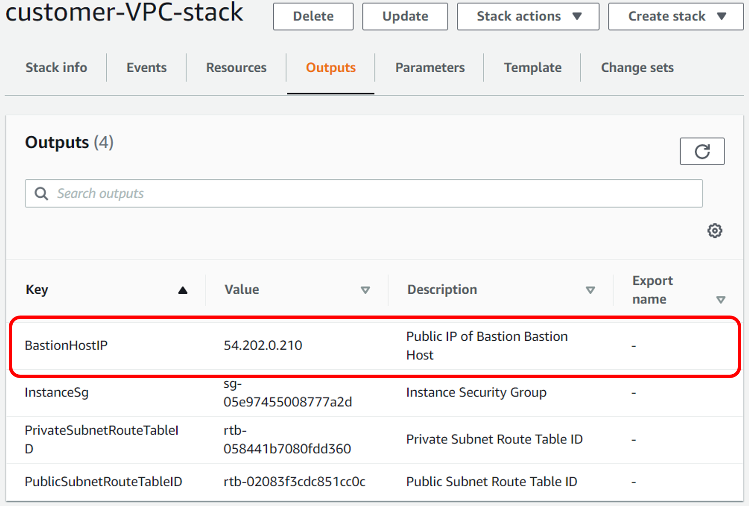The height and width of the screenshot is (506, 749).
Task: Click inside the Search outputs field
Action: pos(194,193)
